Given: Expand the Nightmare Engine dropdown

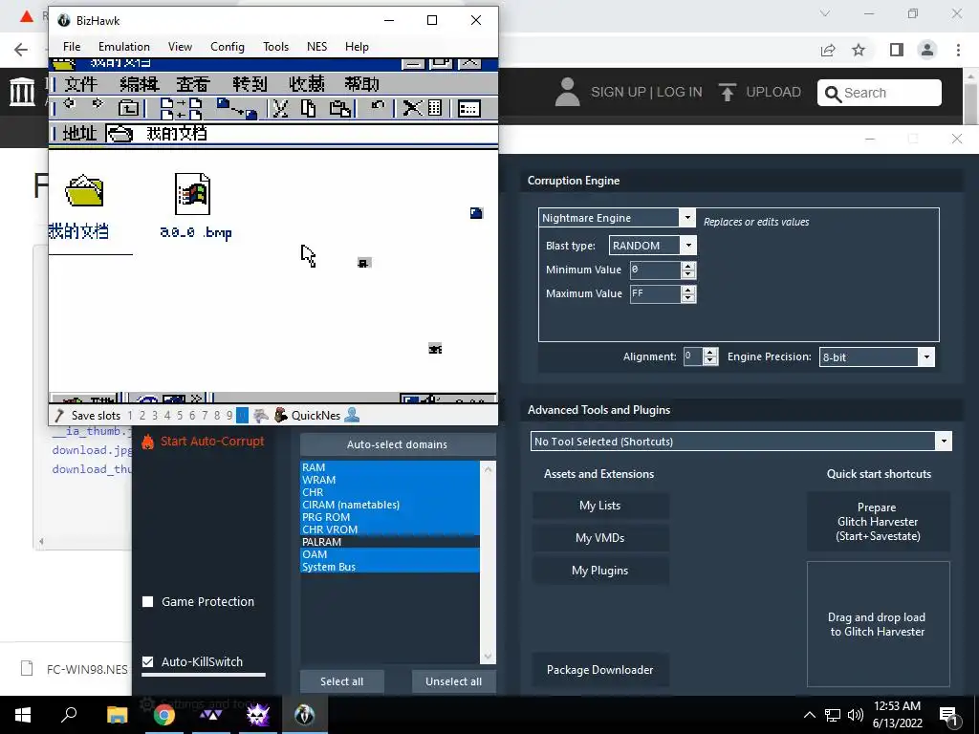Looking at the screenshot, I should (x=687, y=217).
